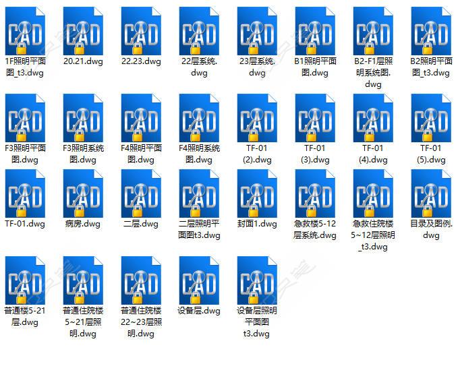460x391 pixels.
Task: Click the file name label 封面1.dwg
Action: [x=257, y=224]
